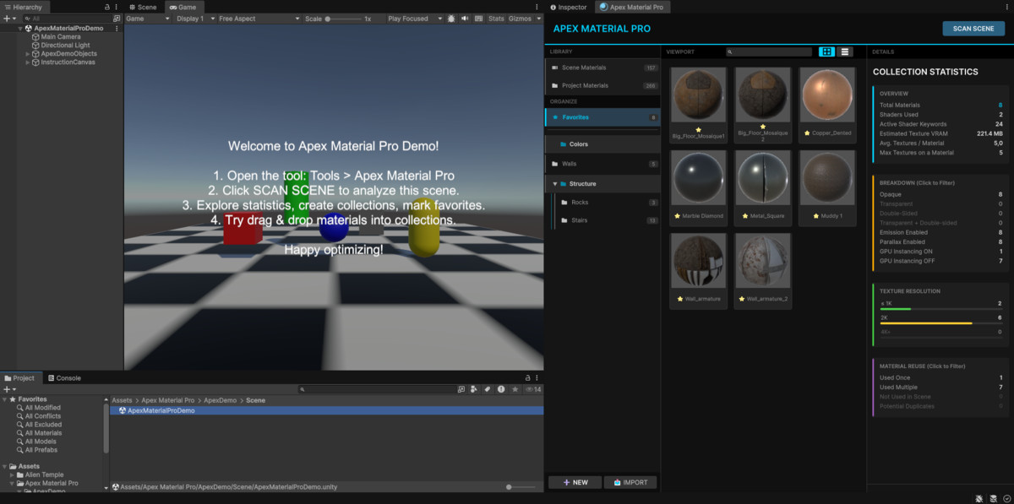Enable the error pause bug icon in Game toolbar
Screen dimensions: 1014x504
[451, 19]
